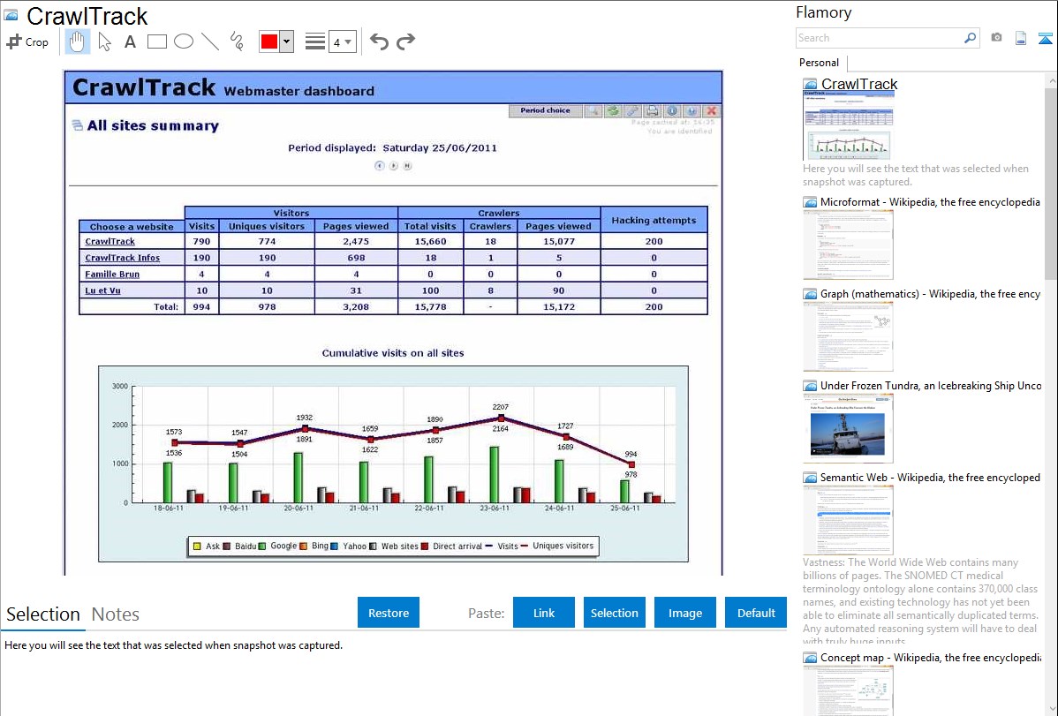Click the red X logout icon
This screenshot has width=1058, height=716.
[x=711, y=110]
